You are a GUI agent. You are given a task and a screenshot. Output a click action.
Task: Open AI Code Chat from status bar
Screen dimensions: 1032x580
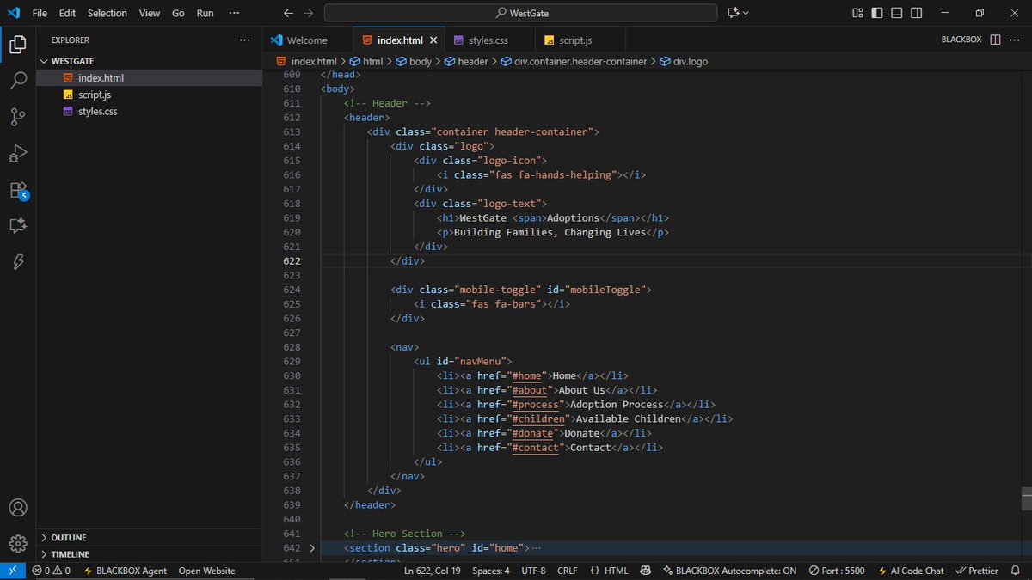(x=911, y=571)
